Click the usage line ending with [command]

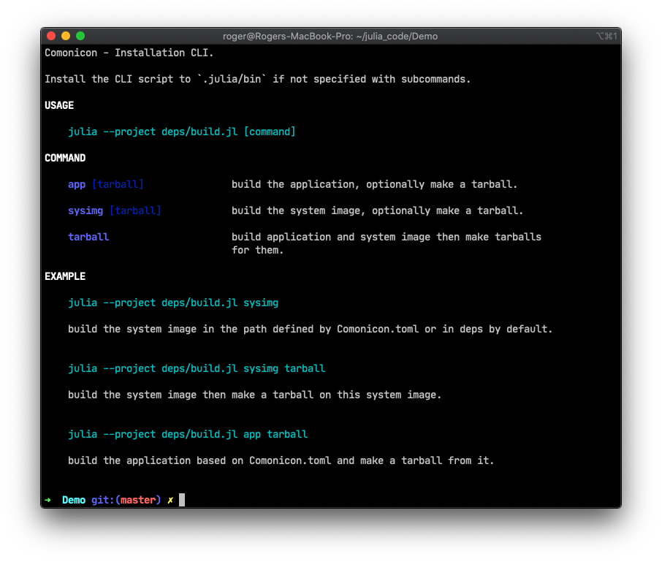181,132
